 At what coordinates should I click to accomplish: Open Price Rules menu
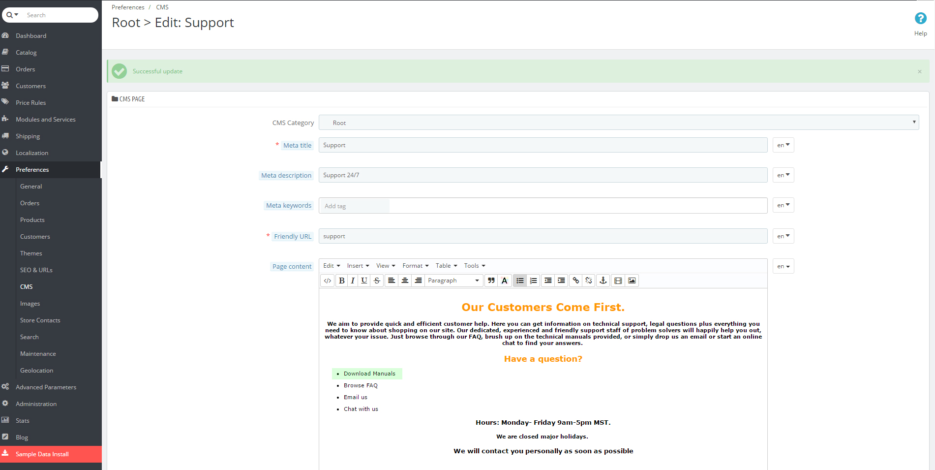tap(30, 102)
